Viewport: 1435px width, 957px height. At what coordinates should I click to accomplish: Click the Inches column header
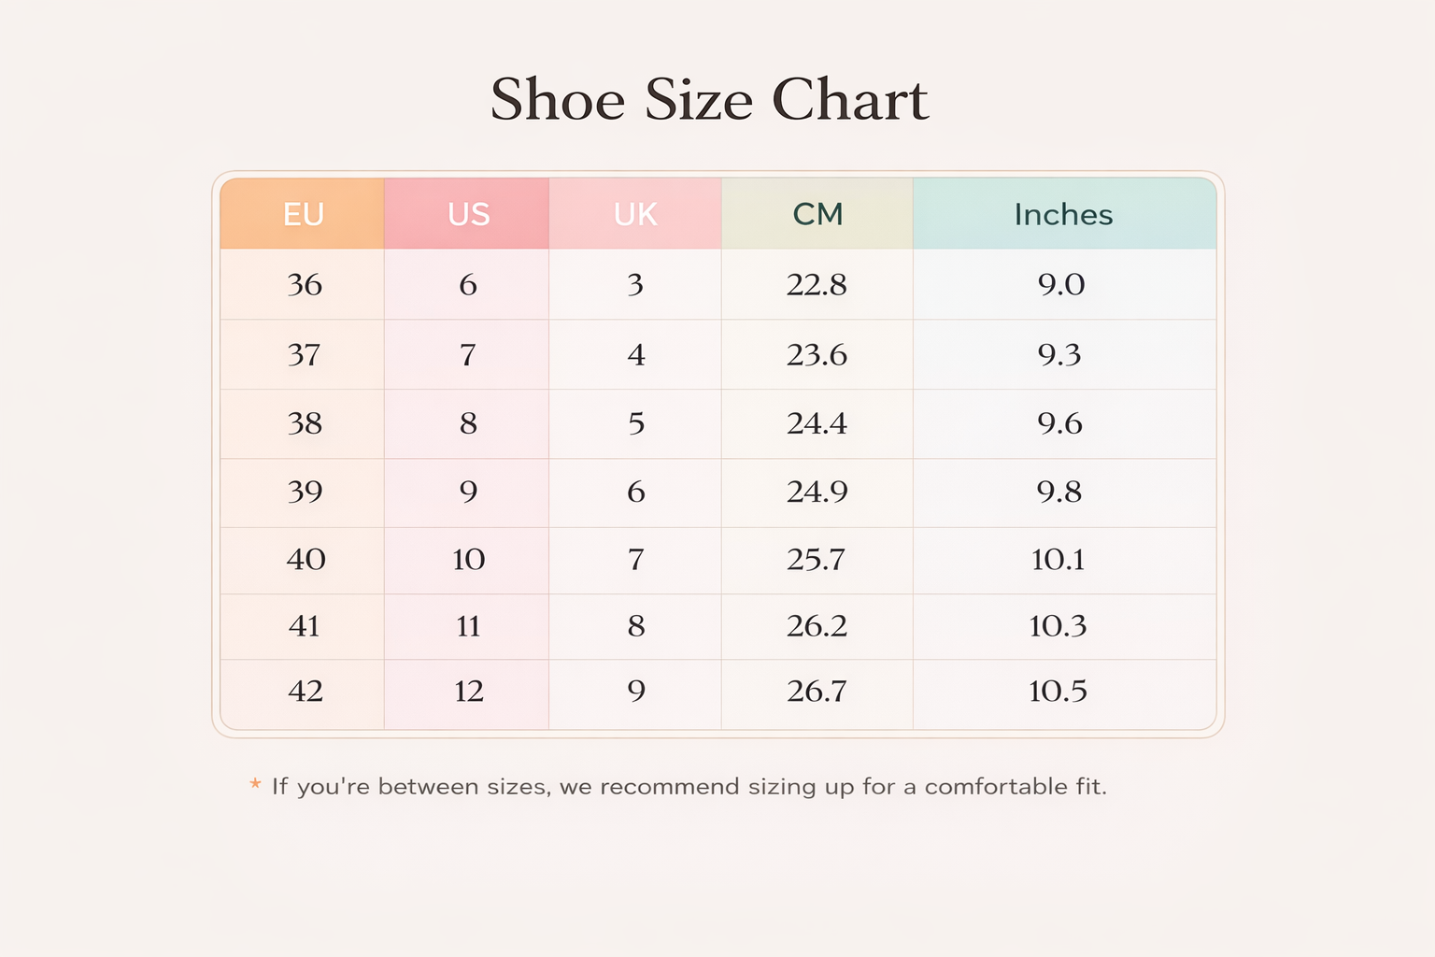coord(1063,214)
